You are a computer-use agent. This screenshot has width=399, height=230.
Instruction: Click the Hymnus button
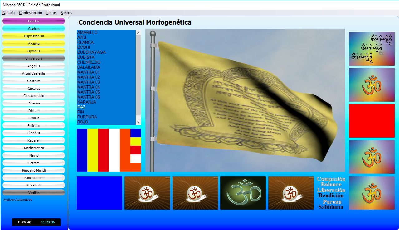tap(34, 51)
